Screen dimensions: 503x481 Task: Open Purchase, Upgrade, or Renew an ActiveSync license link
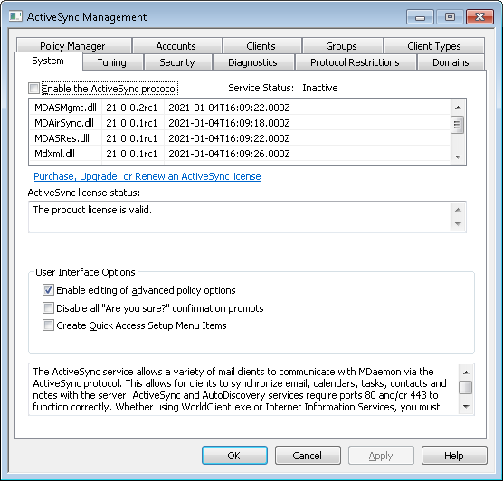click(147, 176)
